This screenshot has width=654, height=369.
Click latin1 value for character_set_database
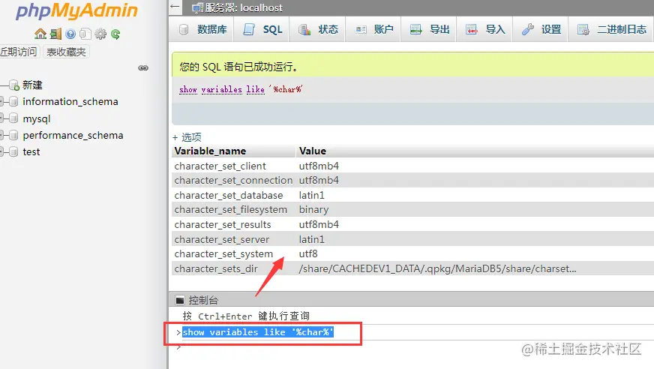point(311,195)
